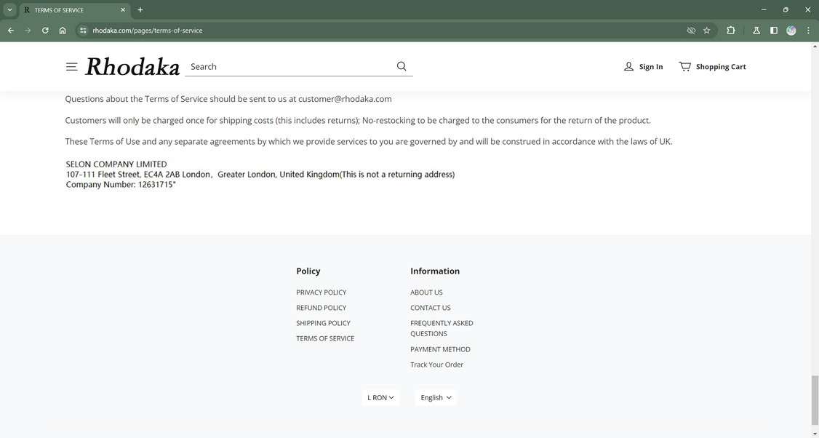
Task: Open the L RON currency dropdown
Action: [381, 398]
